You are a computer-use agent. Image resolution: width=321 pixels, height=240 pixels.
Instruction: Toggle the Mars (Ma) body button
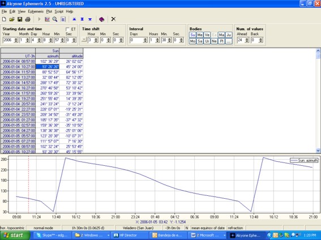point(221,35)
